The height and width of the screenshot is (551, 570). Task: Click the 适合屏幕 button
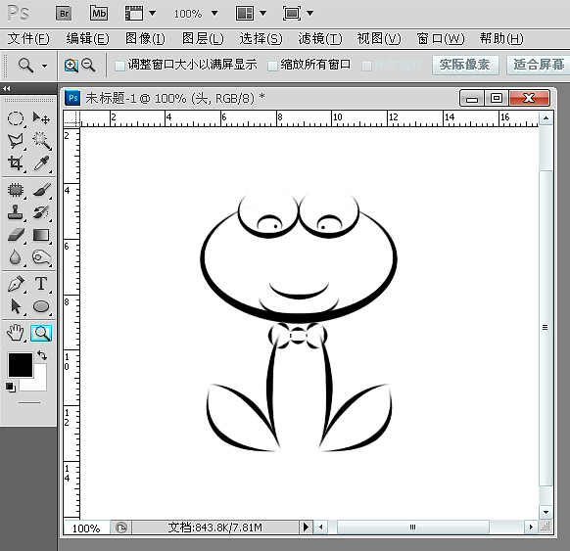point(539,65)
